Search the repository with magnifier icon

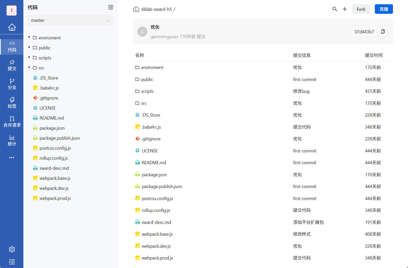pos(335,9)
